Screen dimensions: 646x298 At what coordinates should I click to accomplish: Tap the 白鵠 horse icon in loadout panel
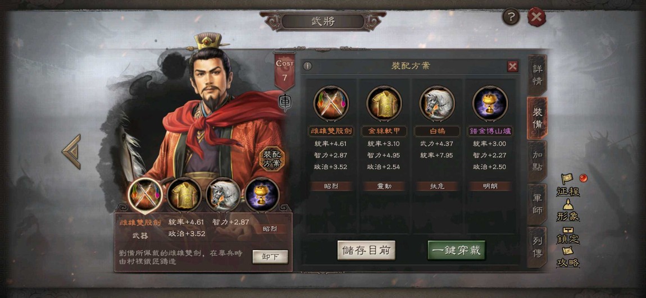(x=436, y=103)
